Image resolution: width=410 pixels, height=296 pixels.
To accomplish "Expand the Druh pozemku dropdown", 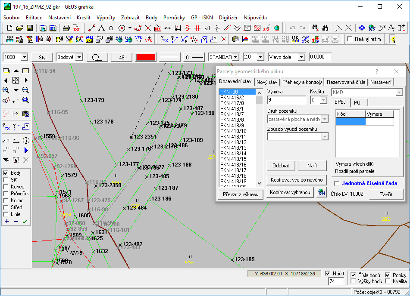I will point(325,119).
